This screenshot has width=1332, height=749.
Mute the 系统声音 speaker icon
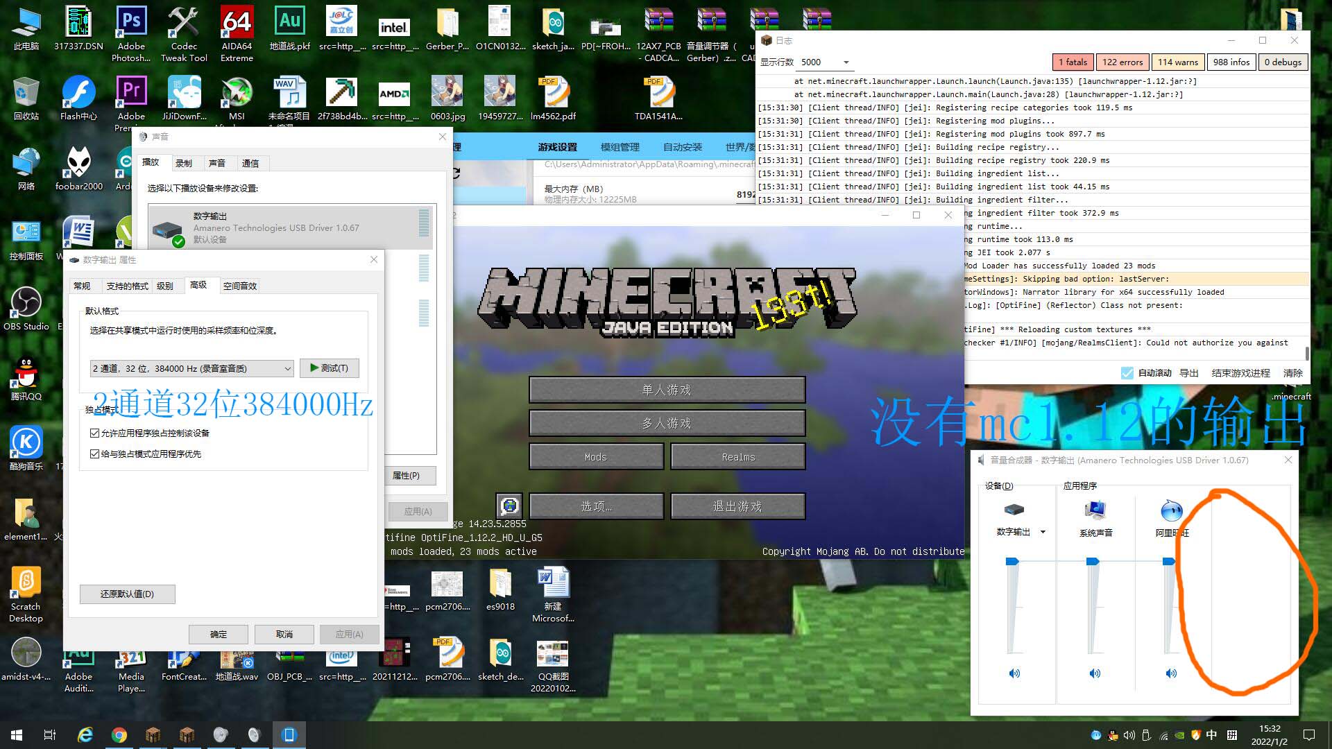coord(1095,673)
